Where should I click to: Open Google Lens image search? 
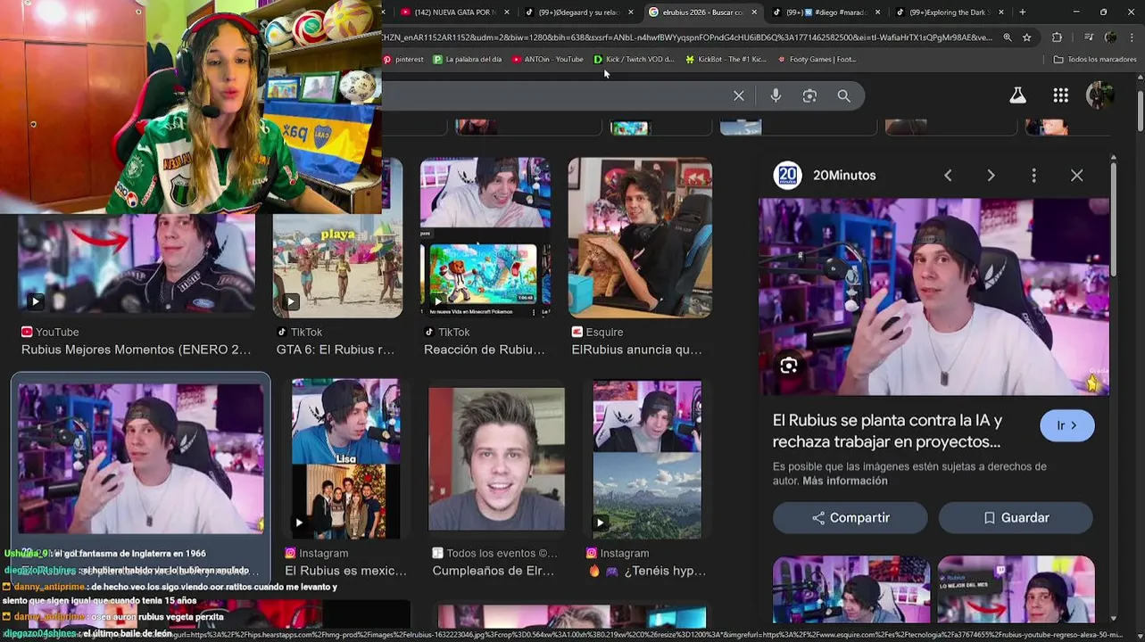[809, 95]
